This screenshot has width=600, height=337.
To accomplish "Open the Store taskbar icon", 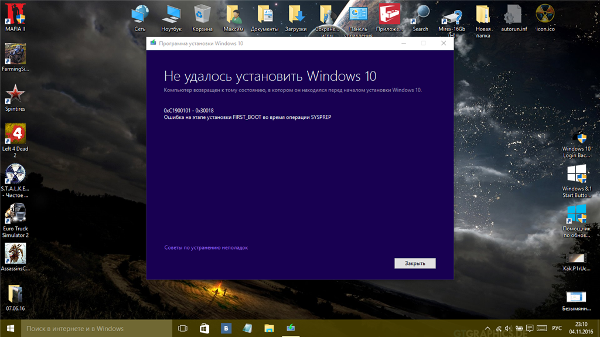I will click(204, 328).
